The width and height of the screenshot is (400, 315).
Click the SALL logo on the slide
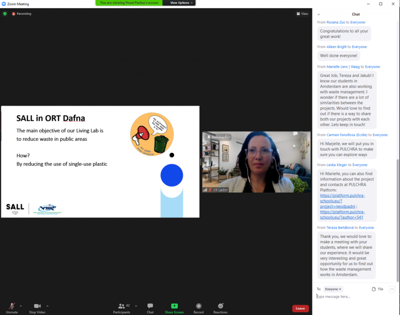(x=15, y=209)
